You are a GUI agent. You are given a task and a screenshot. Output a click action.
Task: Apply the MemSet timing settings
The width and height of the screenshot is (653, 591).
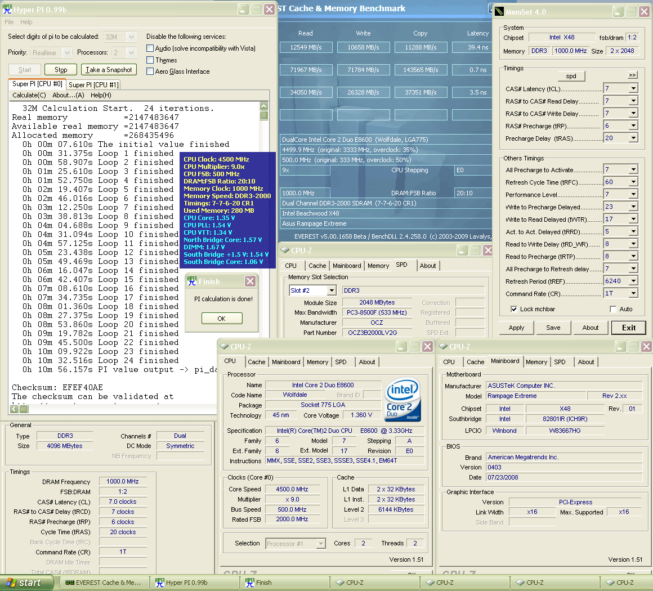[516, 328]
